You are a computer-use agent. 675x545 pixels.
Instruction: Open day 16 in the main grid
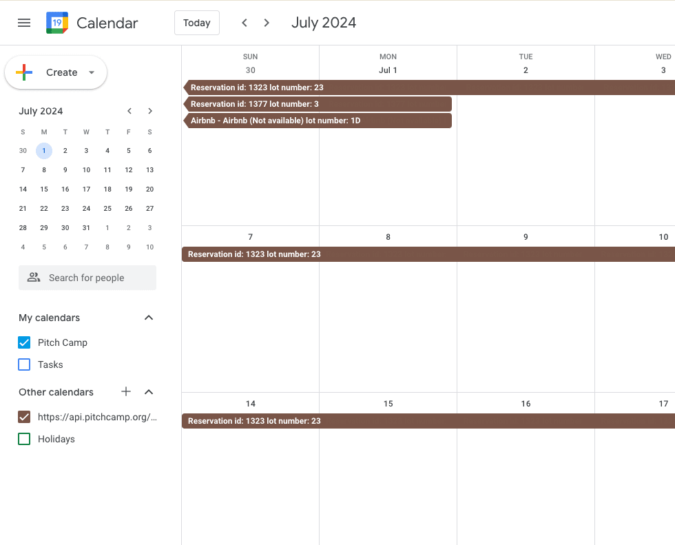(526, 404)
